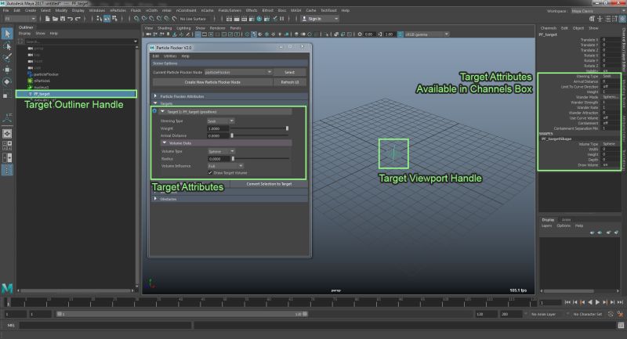Activate the Move tool in toolbox
This screenshot has height=339, width=627.
[x=7, y=70]
